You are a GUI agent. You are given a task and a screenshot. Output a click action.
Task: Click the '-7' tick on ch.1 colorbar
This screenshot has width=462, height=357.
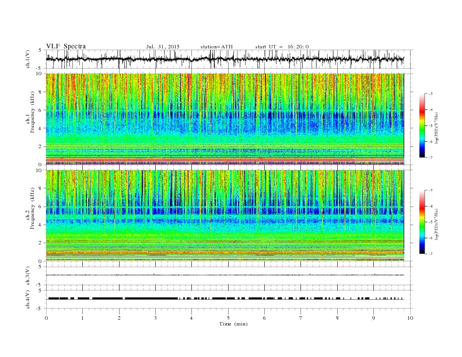(430, 157)
